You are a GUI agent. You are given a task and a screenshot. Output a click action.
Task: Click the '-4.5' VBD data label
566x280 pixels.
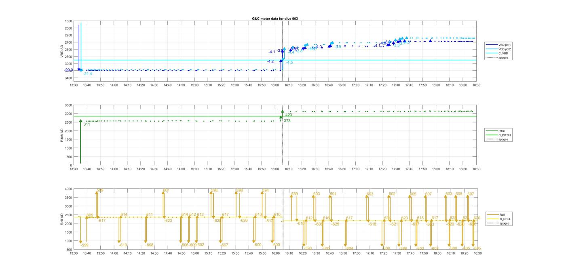(x=289, y=62)
